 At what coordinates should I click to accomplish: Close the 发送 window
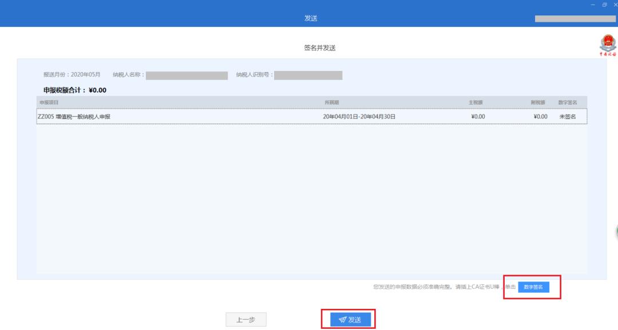(615, 5)
